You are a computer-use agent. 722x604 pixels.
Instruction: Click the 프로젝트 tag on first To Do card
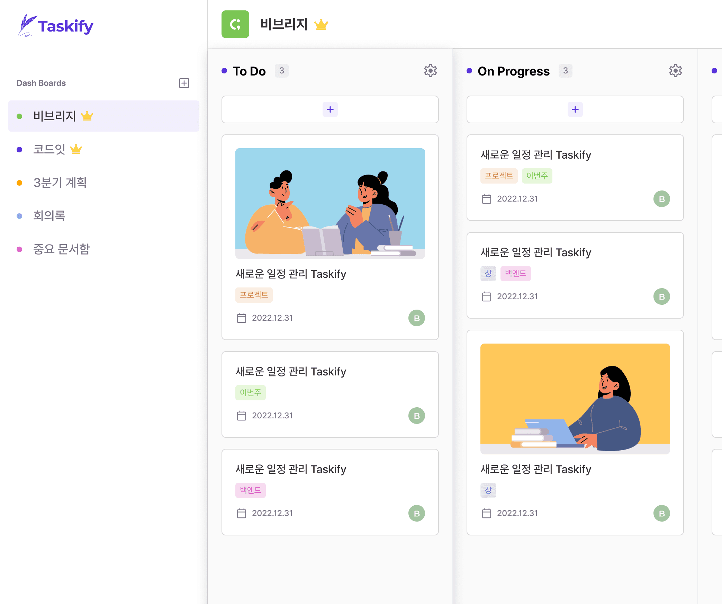click(252, 294)
